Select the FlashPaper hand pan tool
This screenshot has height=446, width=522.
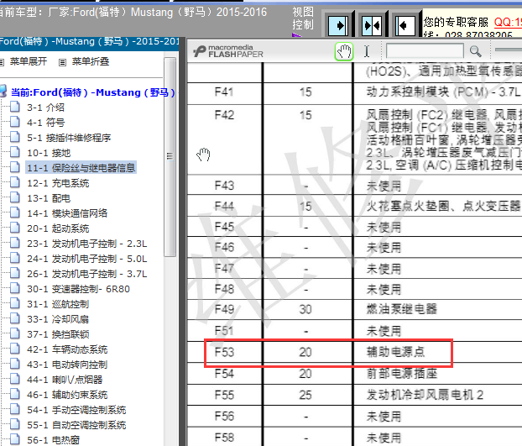point(344,51)
